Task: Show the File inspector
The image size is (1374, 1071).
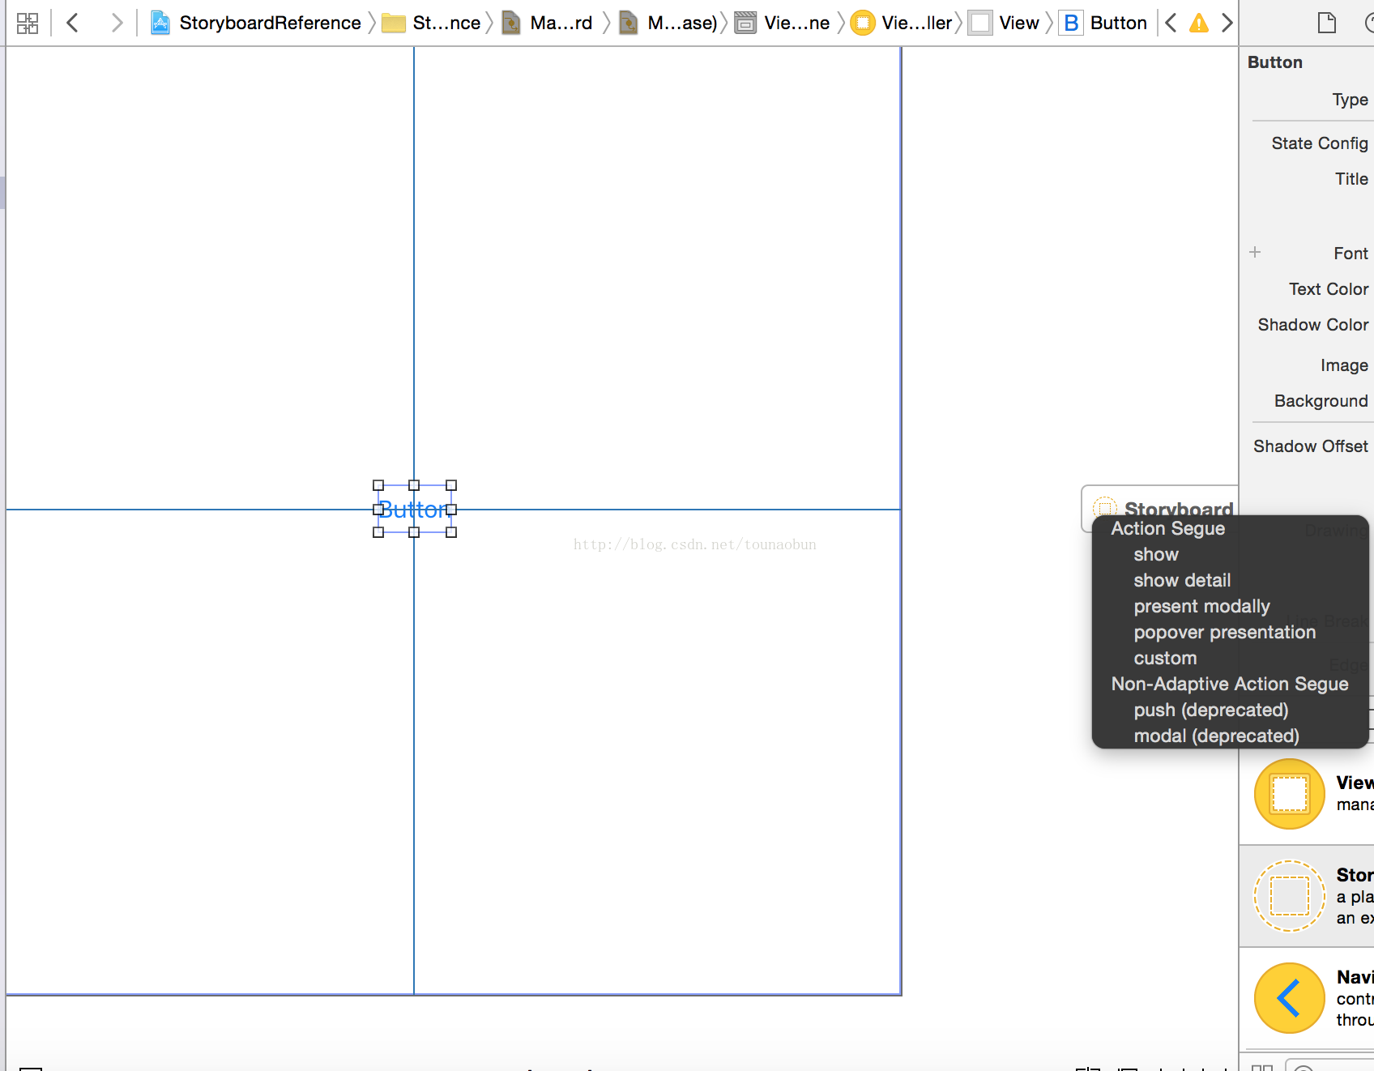Action: [1327, 23]
